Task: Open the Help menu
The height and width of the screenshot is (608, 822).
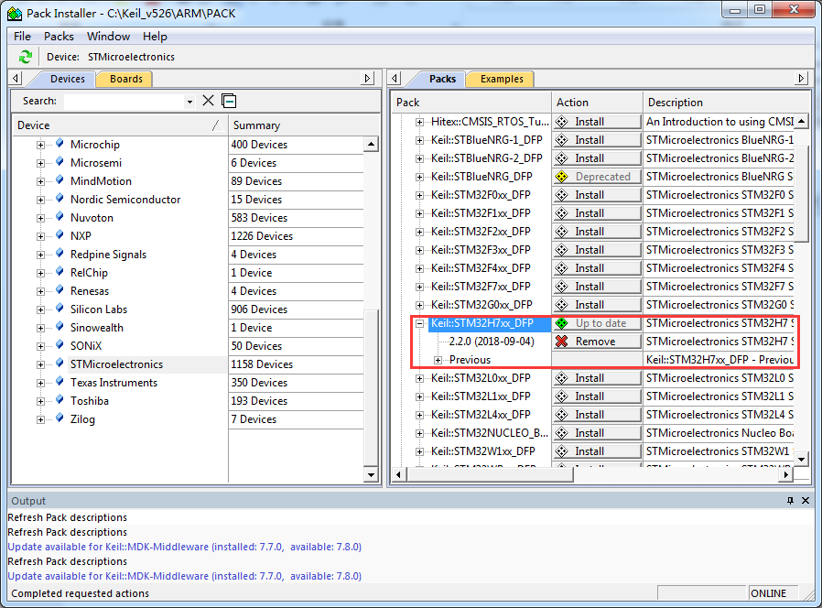Action: coord(155,37)
